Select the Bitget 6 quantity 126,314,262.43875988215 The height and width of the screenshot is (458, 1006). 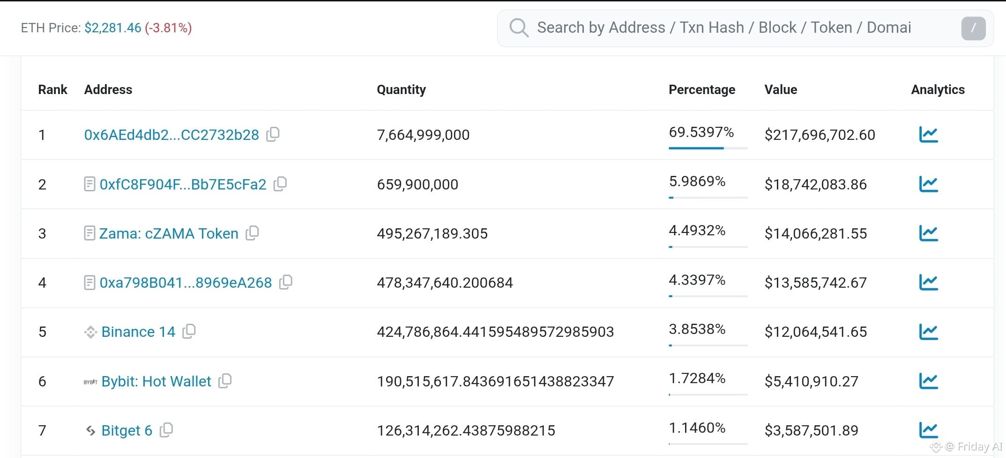[x=466, y=430]
